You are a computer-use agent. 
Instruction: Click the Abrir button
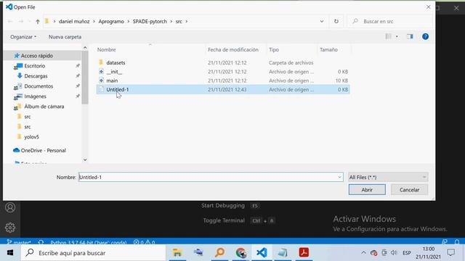pyautogui.click(x=367, y=190)
